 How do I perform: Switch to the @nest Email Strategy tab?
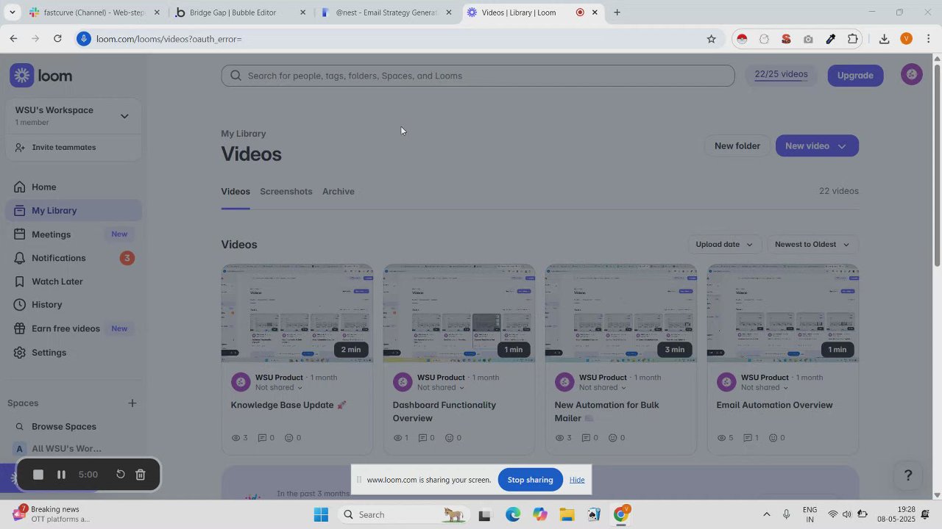(386, 12)
